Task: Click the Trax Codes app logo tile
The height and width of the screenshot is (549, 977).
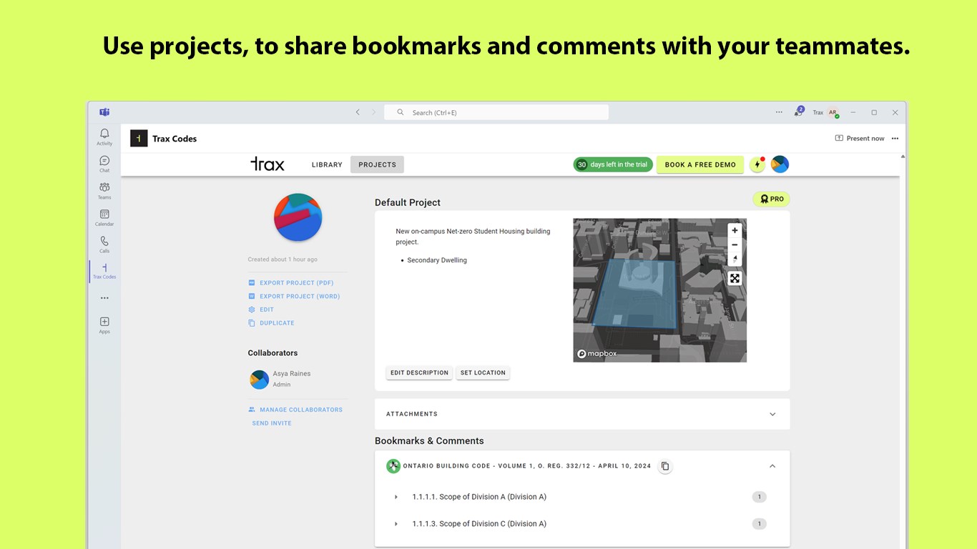Action: 139,139
